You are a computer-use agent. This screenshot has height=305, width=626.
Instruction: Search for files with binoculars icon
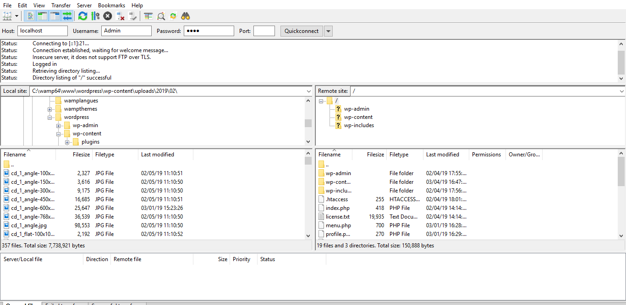click(x=186, y=16)
